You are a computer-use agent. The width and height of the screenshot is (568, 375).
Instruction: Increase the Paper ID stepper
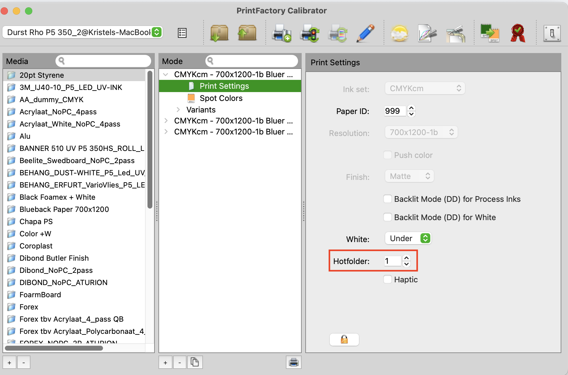[x=411, y=108]
